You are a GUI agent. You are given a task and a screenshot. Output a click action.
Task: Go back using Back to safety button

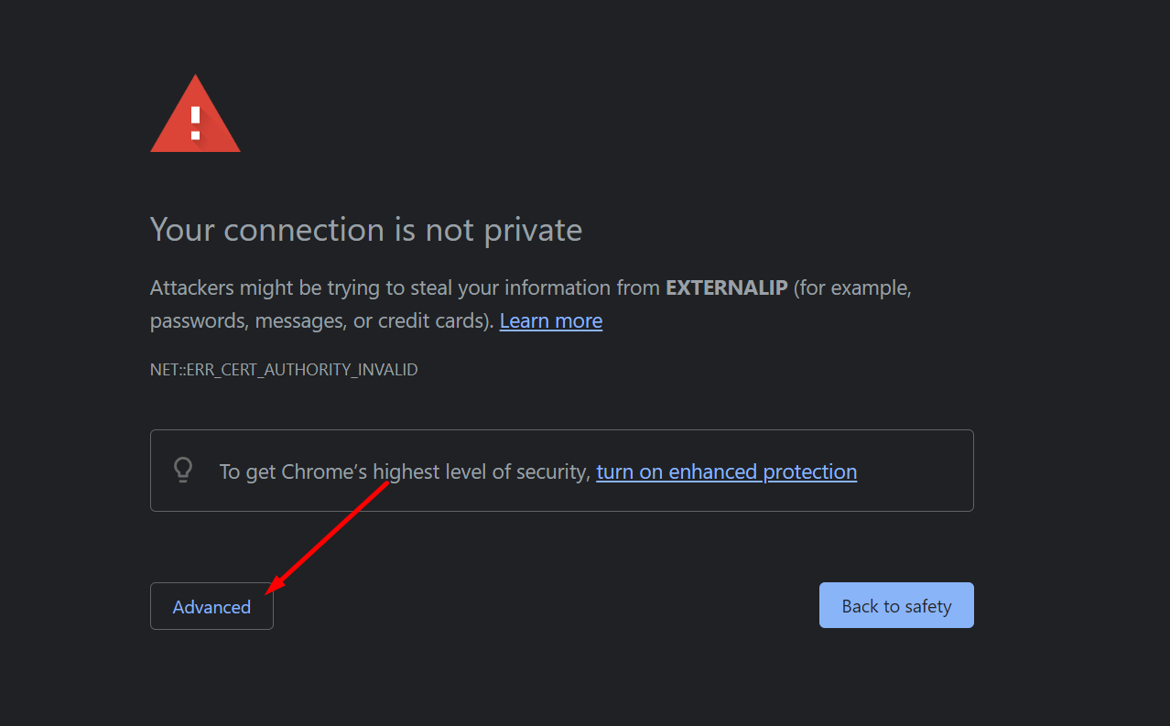tap(896, 605)
